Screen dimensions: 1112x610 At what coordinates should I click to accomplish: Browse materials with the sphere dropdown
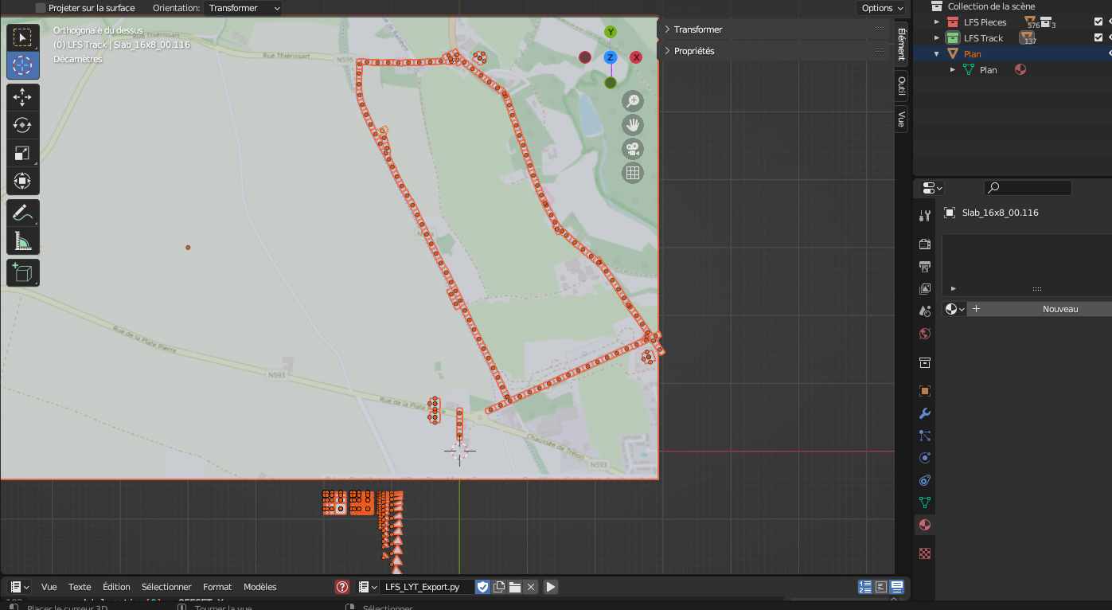point(954,309)
